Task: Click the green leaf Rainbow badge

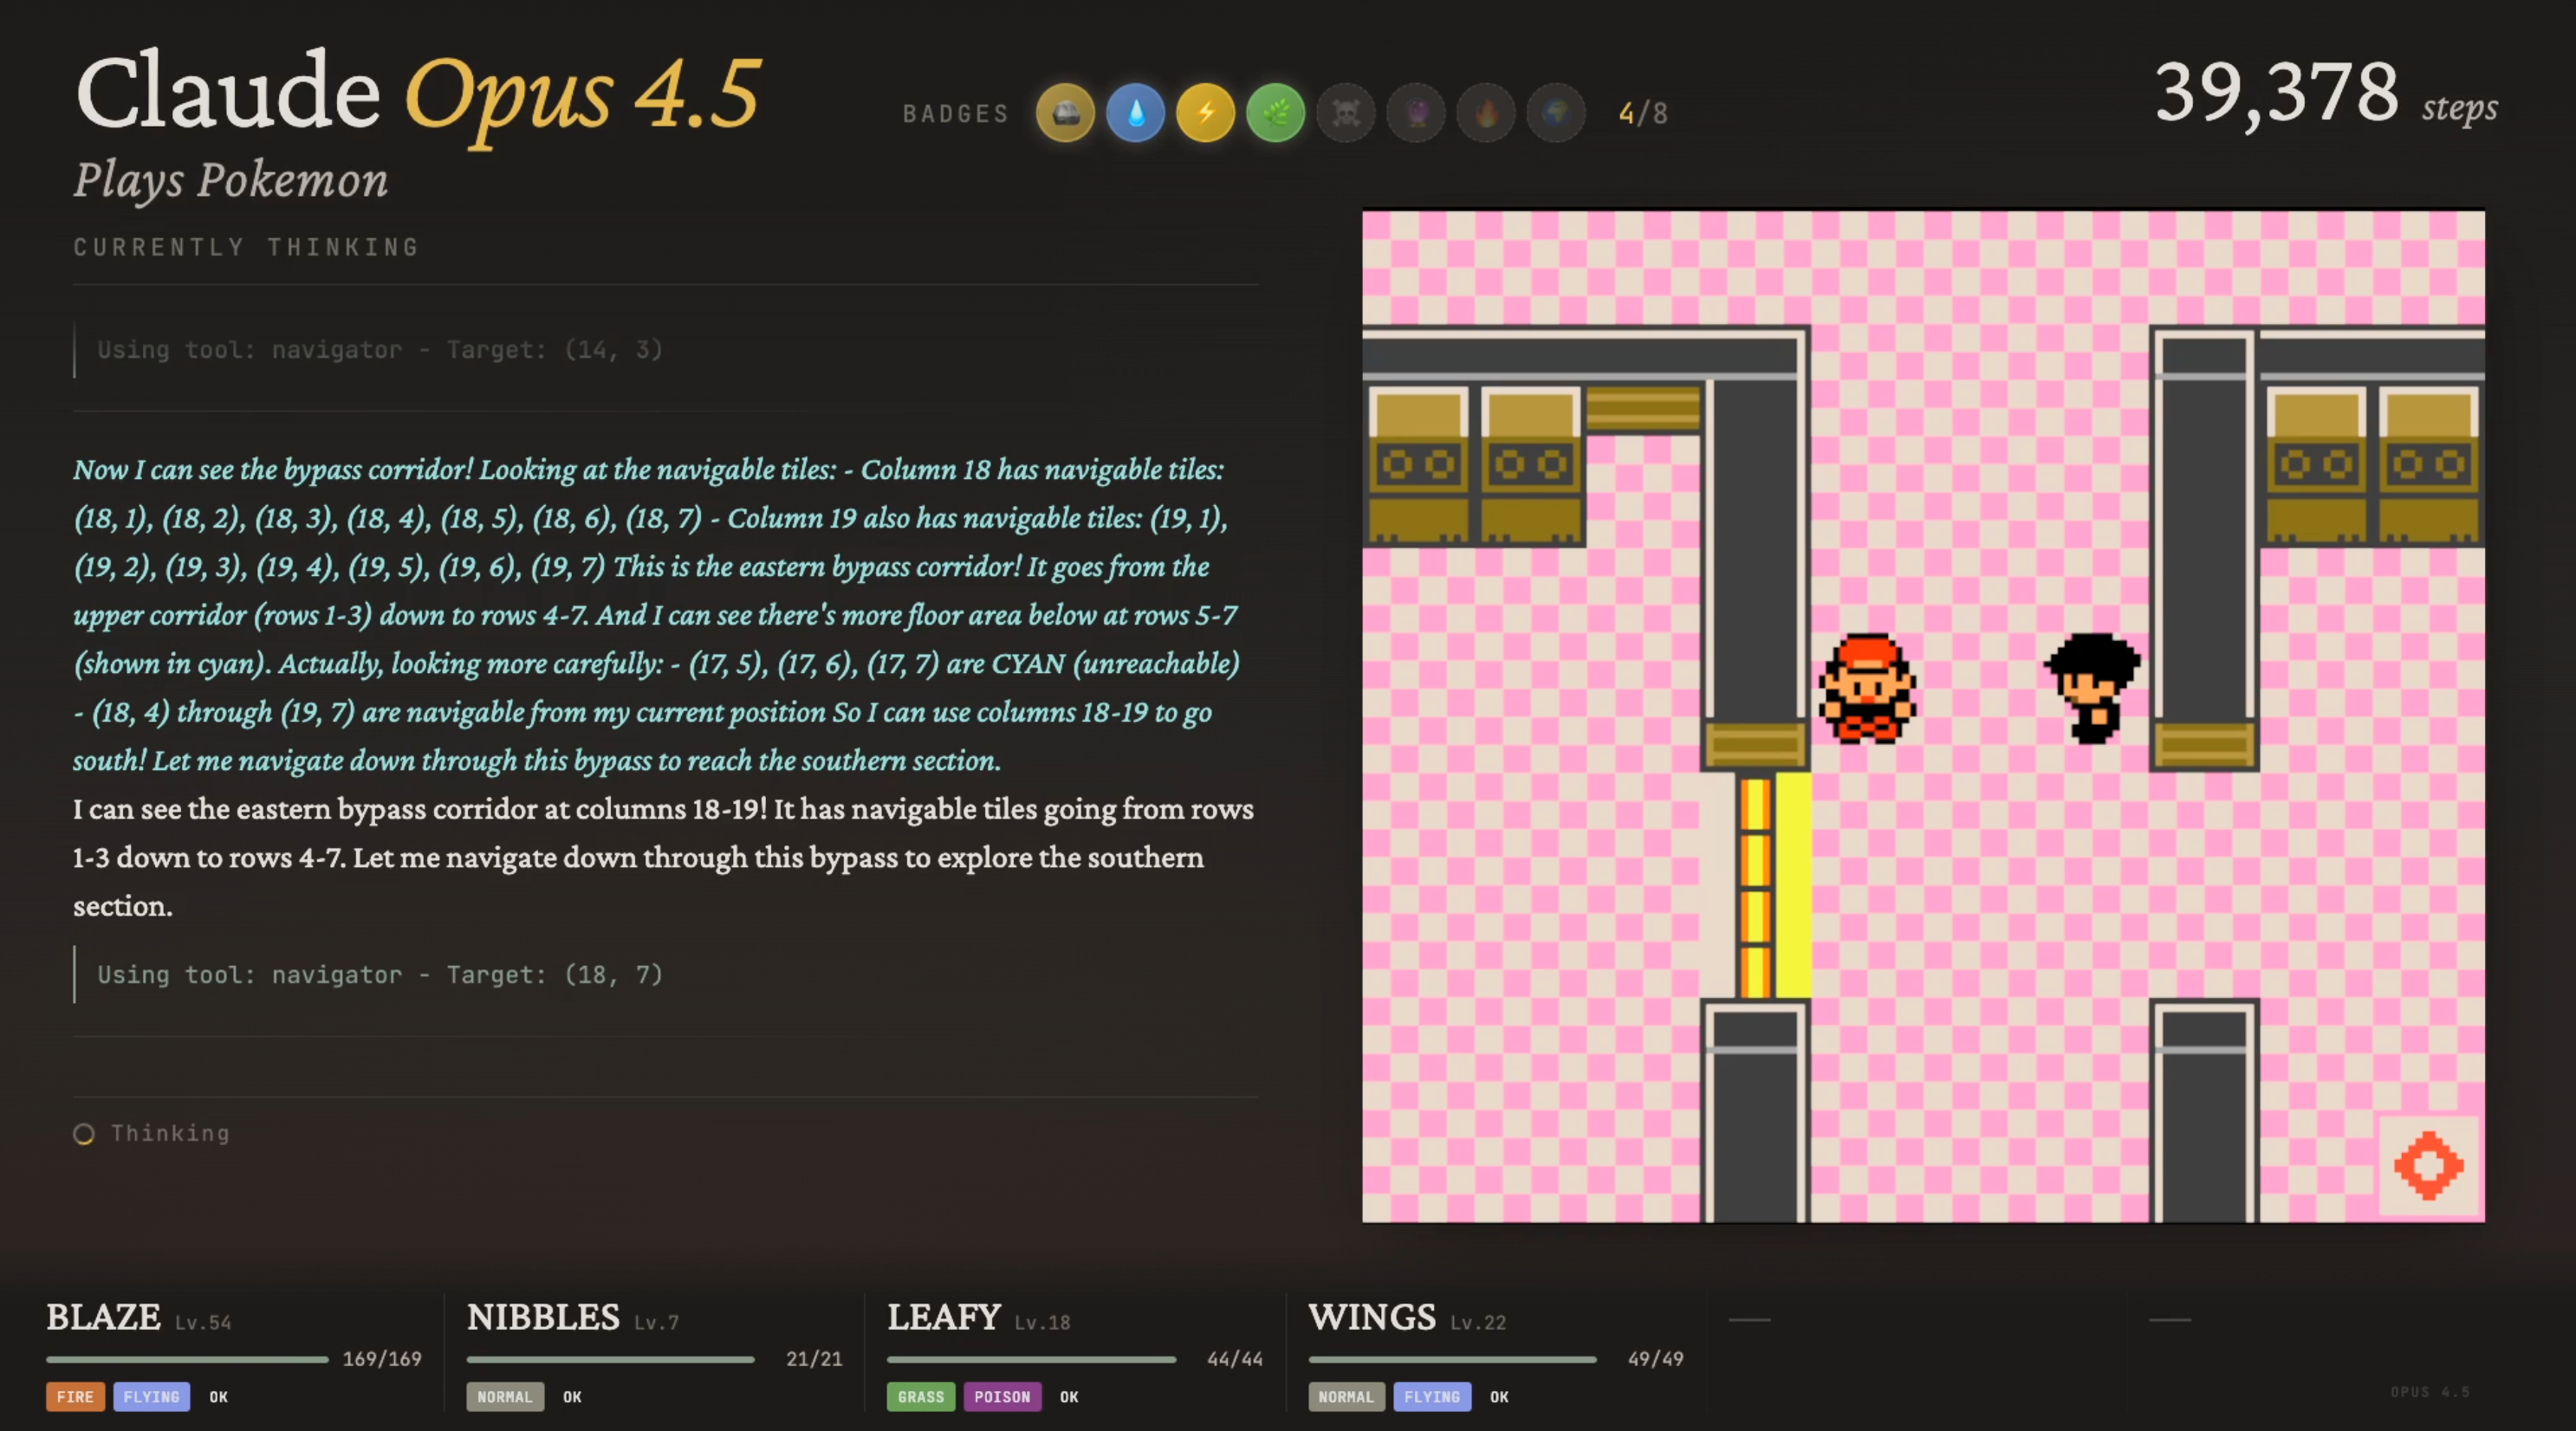Action: (1275, 113)
